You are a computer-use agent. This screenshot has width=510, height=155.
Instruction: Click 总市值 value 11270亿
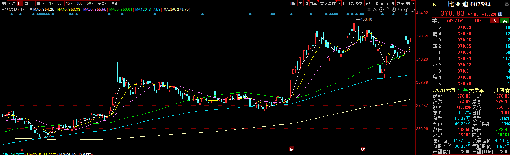click(x=462, y=141)
